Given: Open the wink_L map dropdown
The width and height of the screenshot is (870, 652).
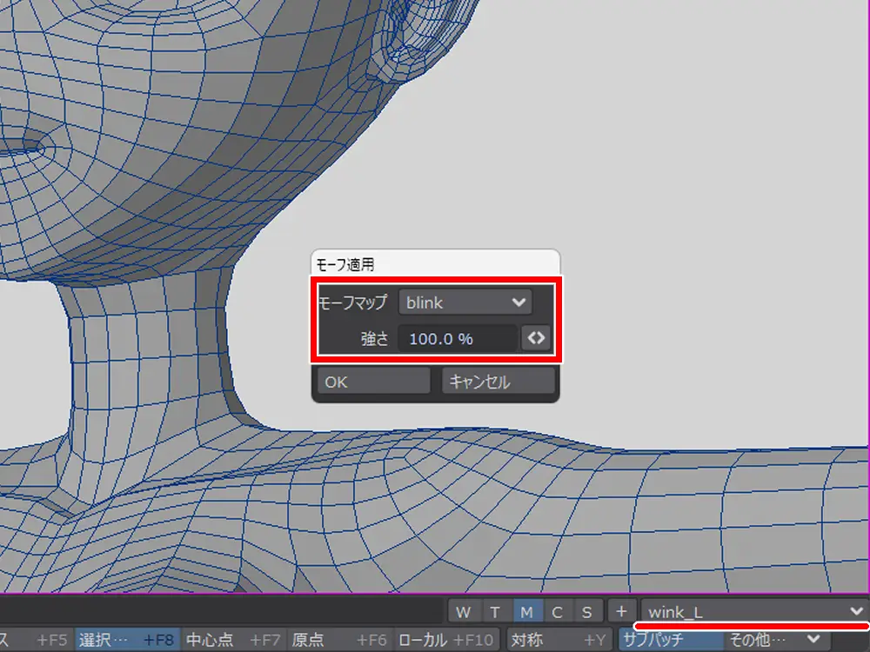Looking at the screenshot, I should point(754,612).
